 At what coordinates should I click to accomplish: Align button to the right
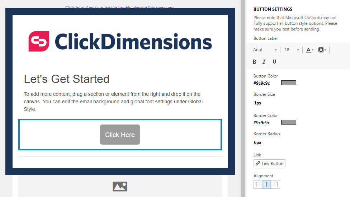[275, 184]
